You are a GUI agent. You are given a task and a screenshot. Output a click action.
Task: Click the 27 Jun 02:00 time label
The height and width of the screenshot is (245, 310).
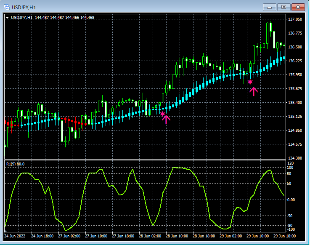pyautogui.click(x=69, y=236)
